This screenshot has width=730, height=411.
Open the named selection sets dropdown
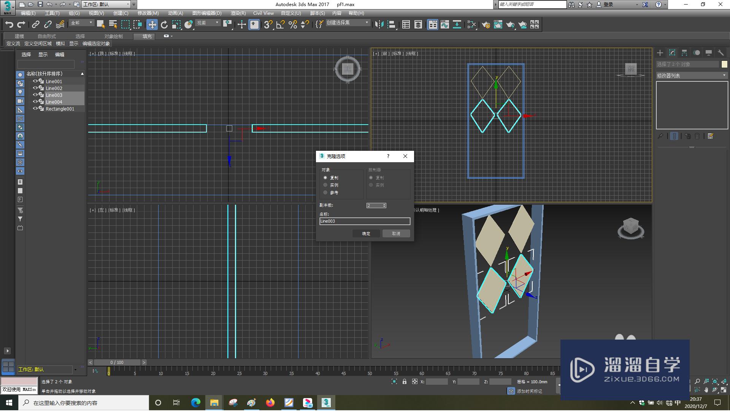[x=348, y=23]
